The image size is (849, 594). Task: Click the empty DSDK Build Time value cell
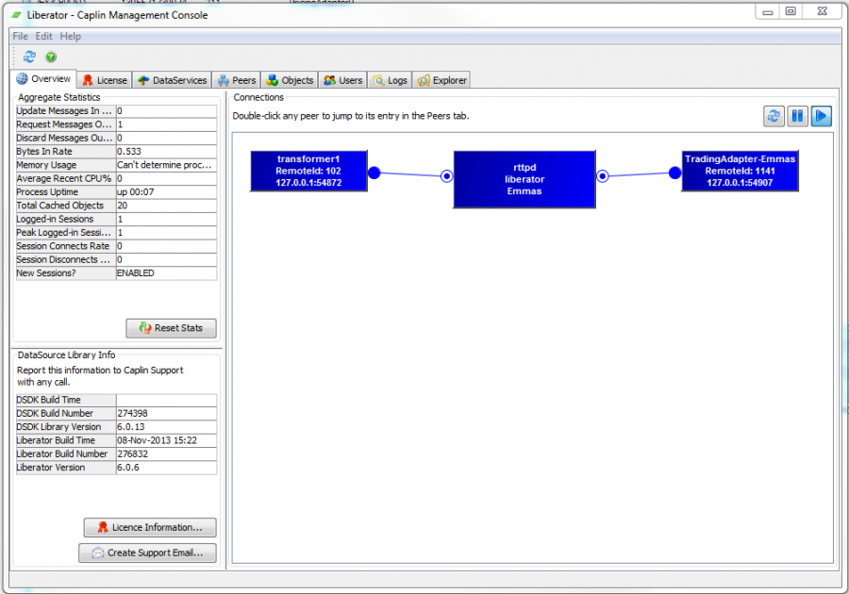coord(166,400)
